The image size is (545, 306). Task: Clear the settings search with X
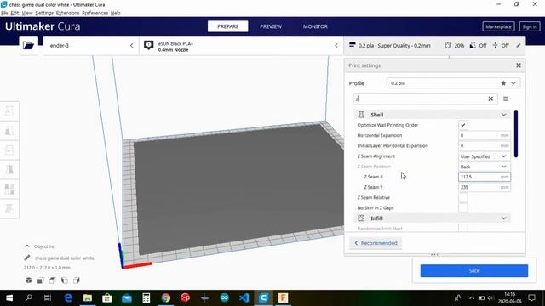coord(490,99)
